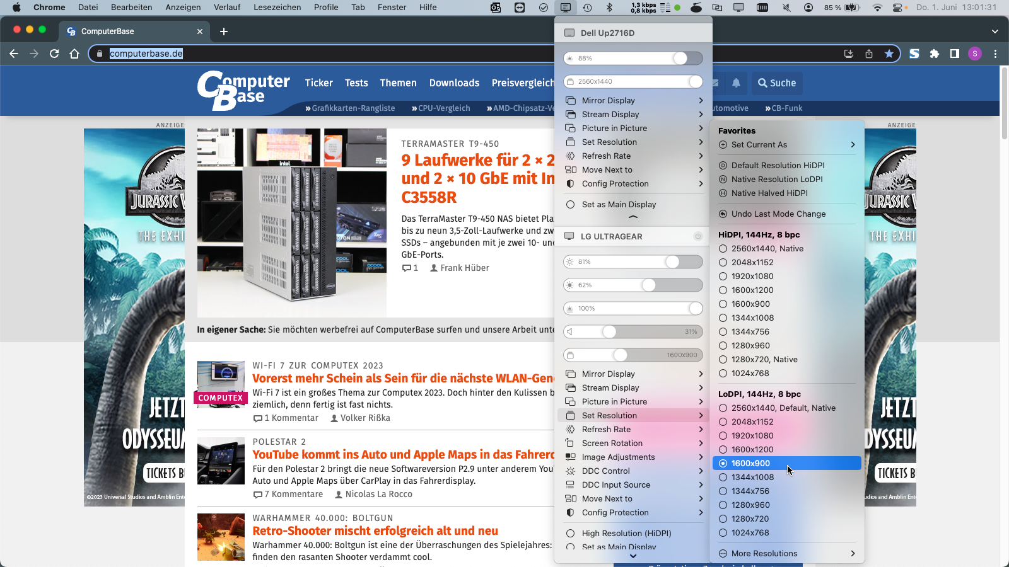Open the Ticker section on ComputerBase
The width and height of the screenshot is (1009, 567).
[x=318, y=83]
